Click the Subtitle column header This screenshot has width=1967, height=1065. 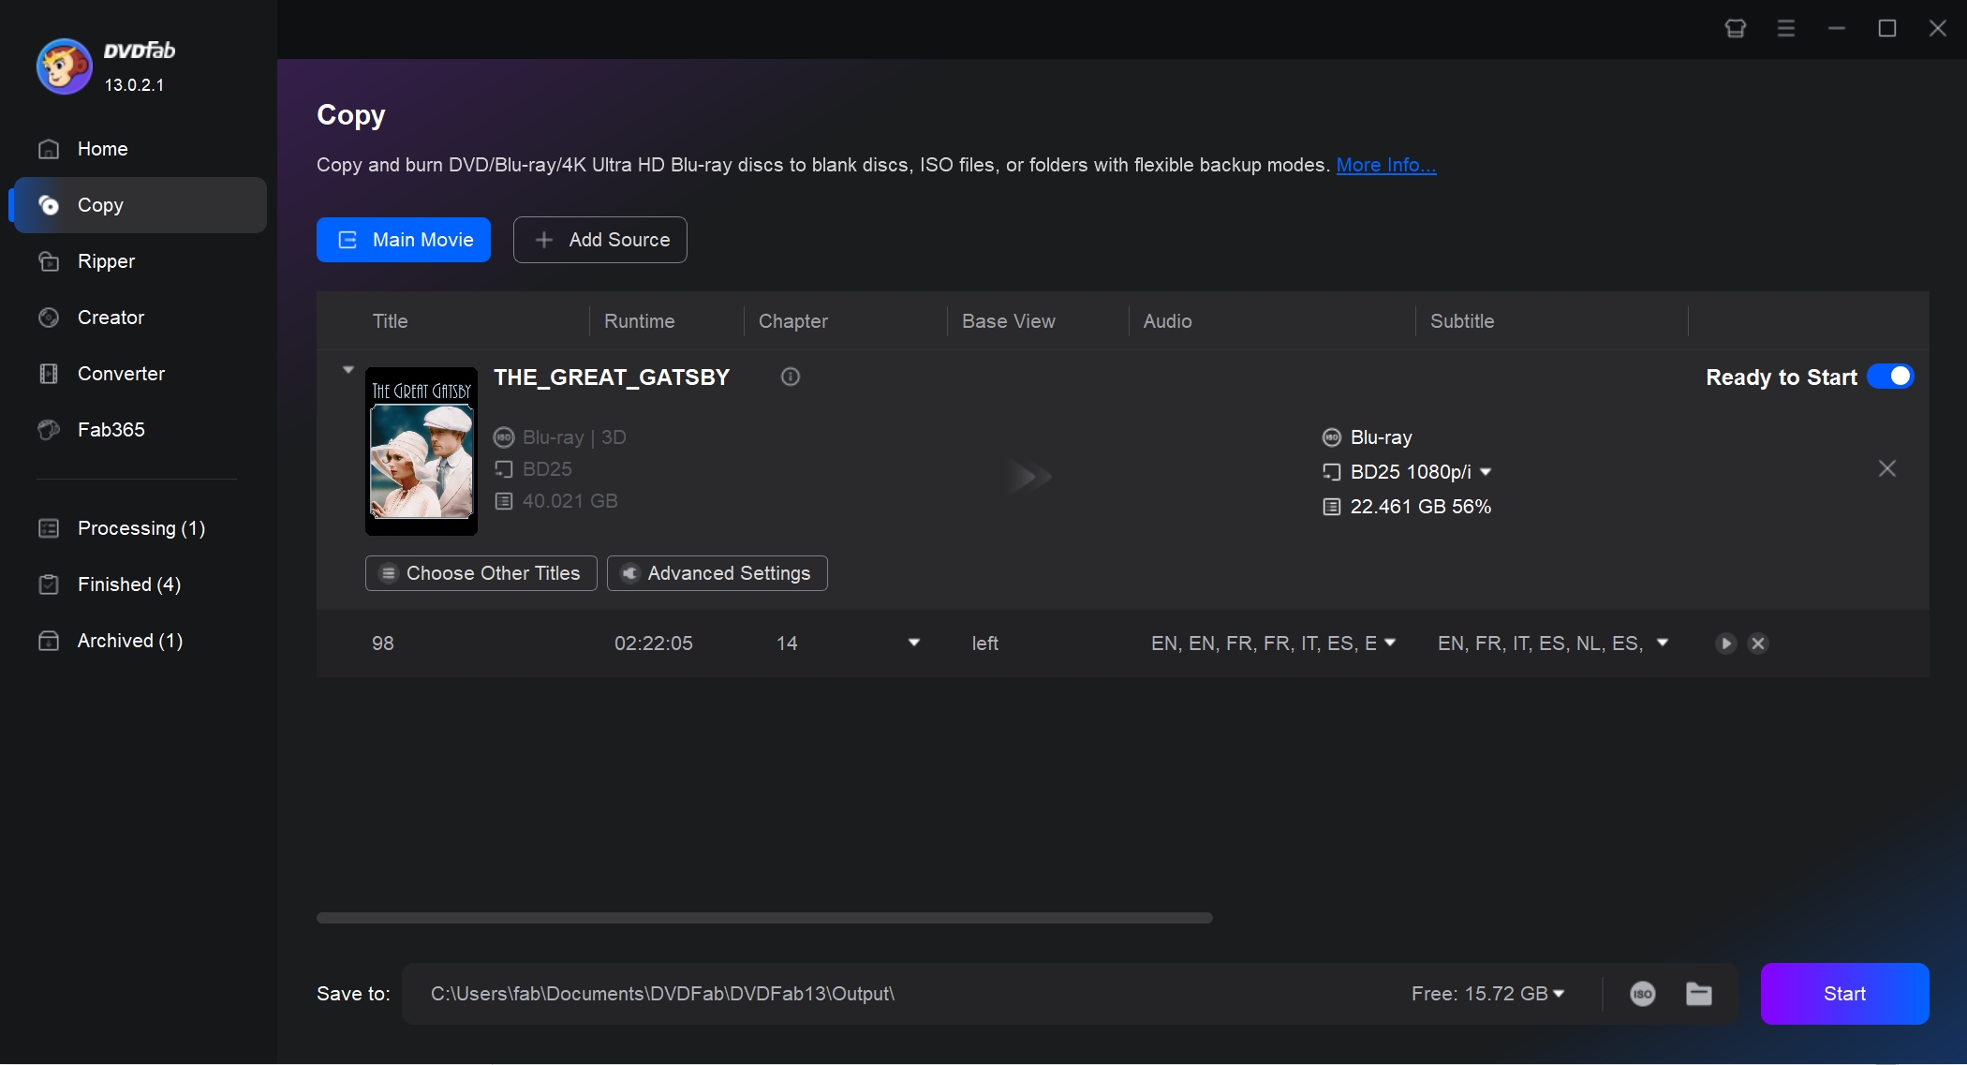pos(1462,321)
